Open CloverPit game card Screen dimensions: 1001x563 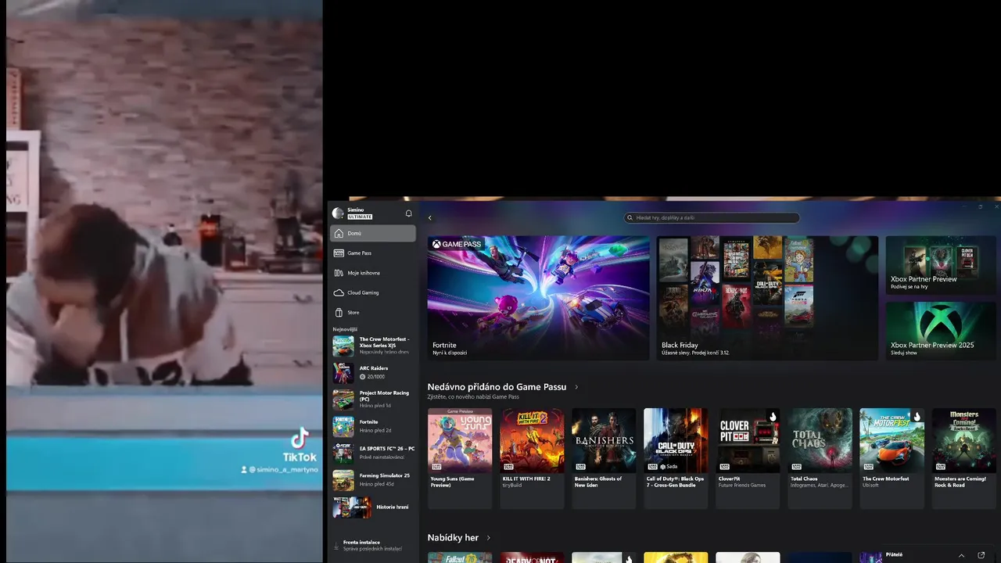click(748, 458)
